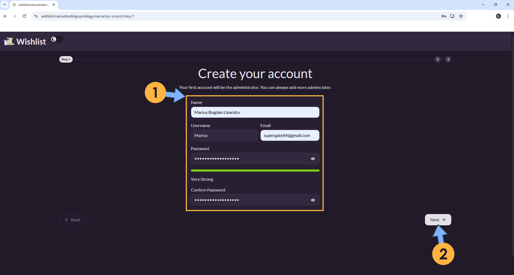This screenshot has height=275, width=514.
Task: Click the Next button
Action: (x=438, y=220)
